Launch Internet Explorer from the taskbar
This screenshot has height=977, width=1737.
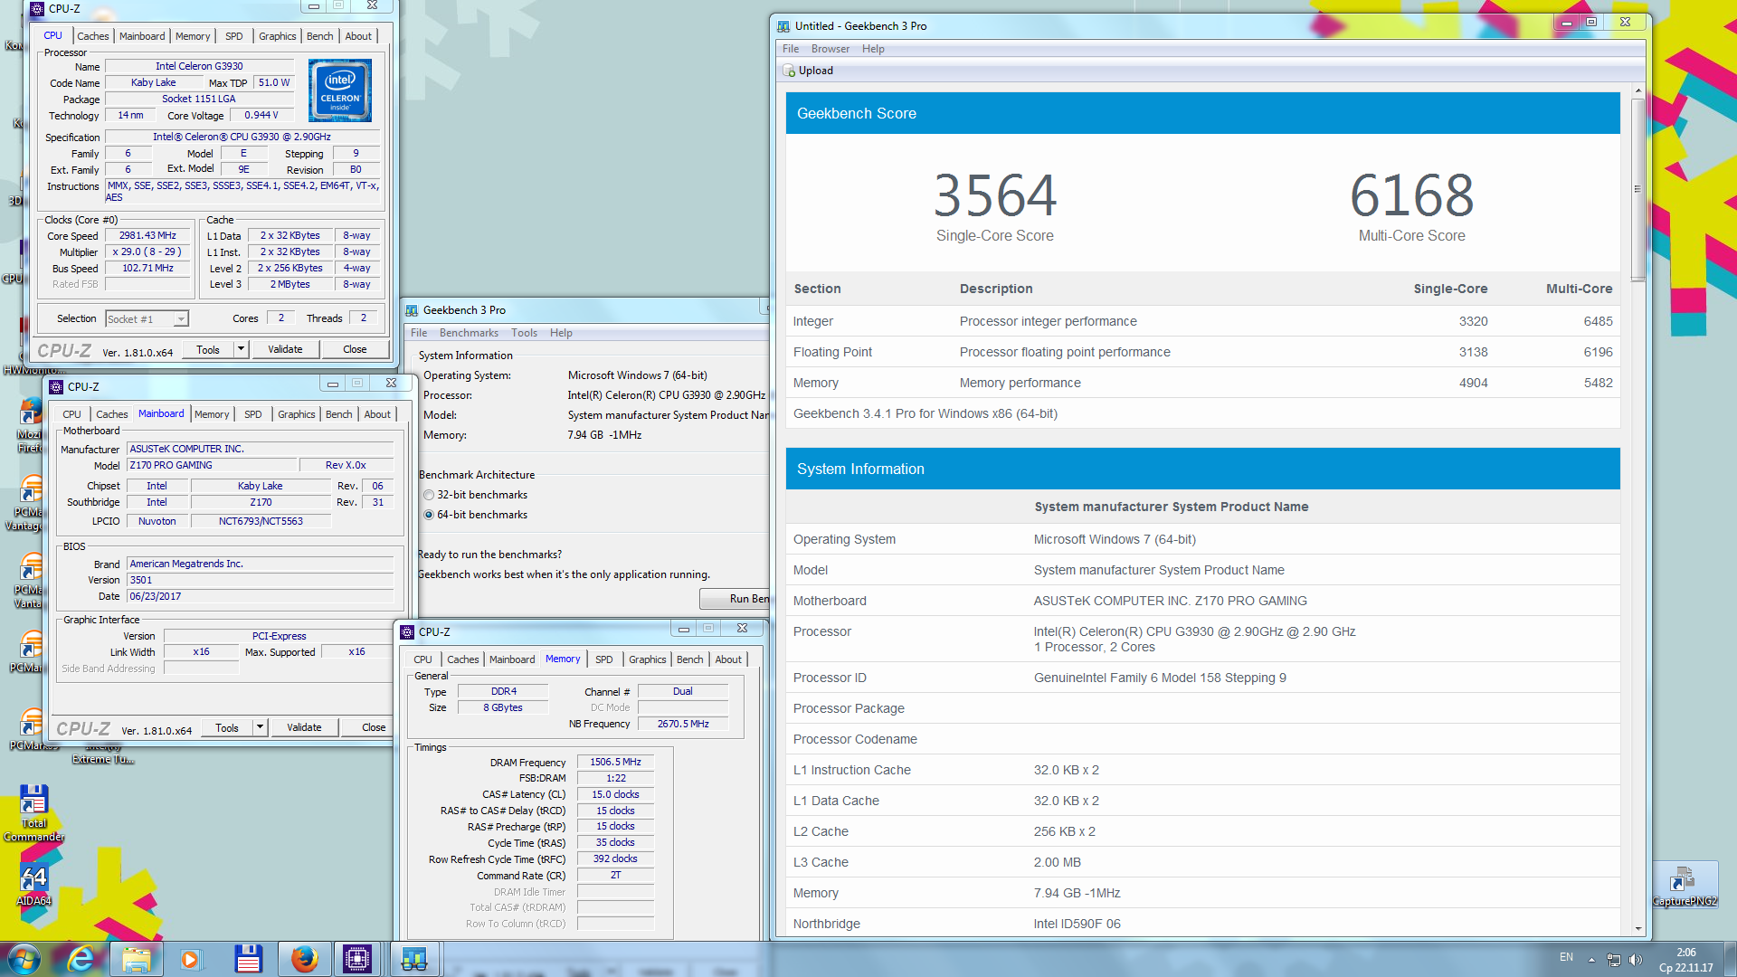[81, 958]
